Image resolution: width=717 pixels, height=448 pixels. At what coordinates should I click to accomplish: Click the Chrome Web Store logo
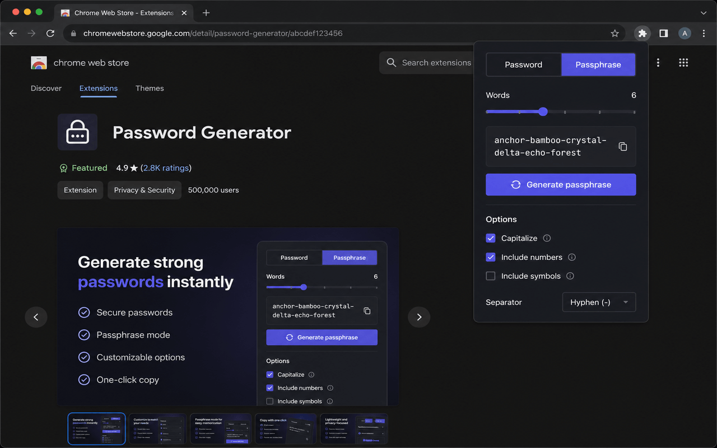click(x=39, y=63)
